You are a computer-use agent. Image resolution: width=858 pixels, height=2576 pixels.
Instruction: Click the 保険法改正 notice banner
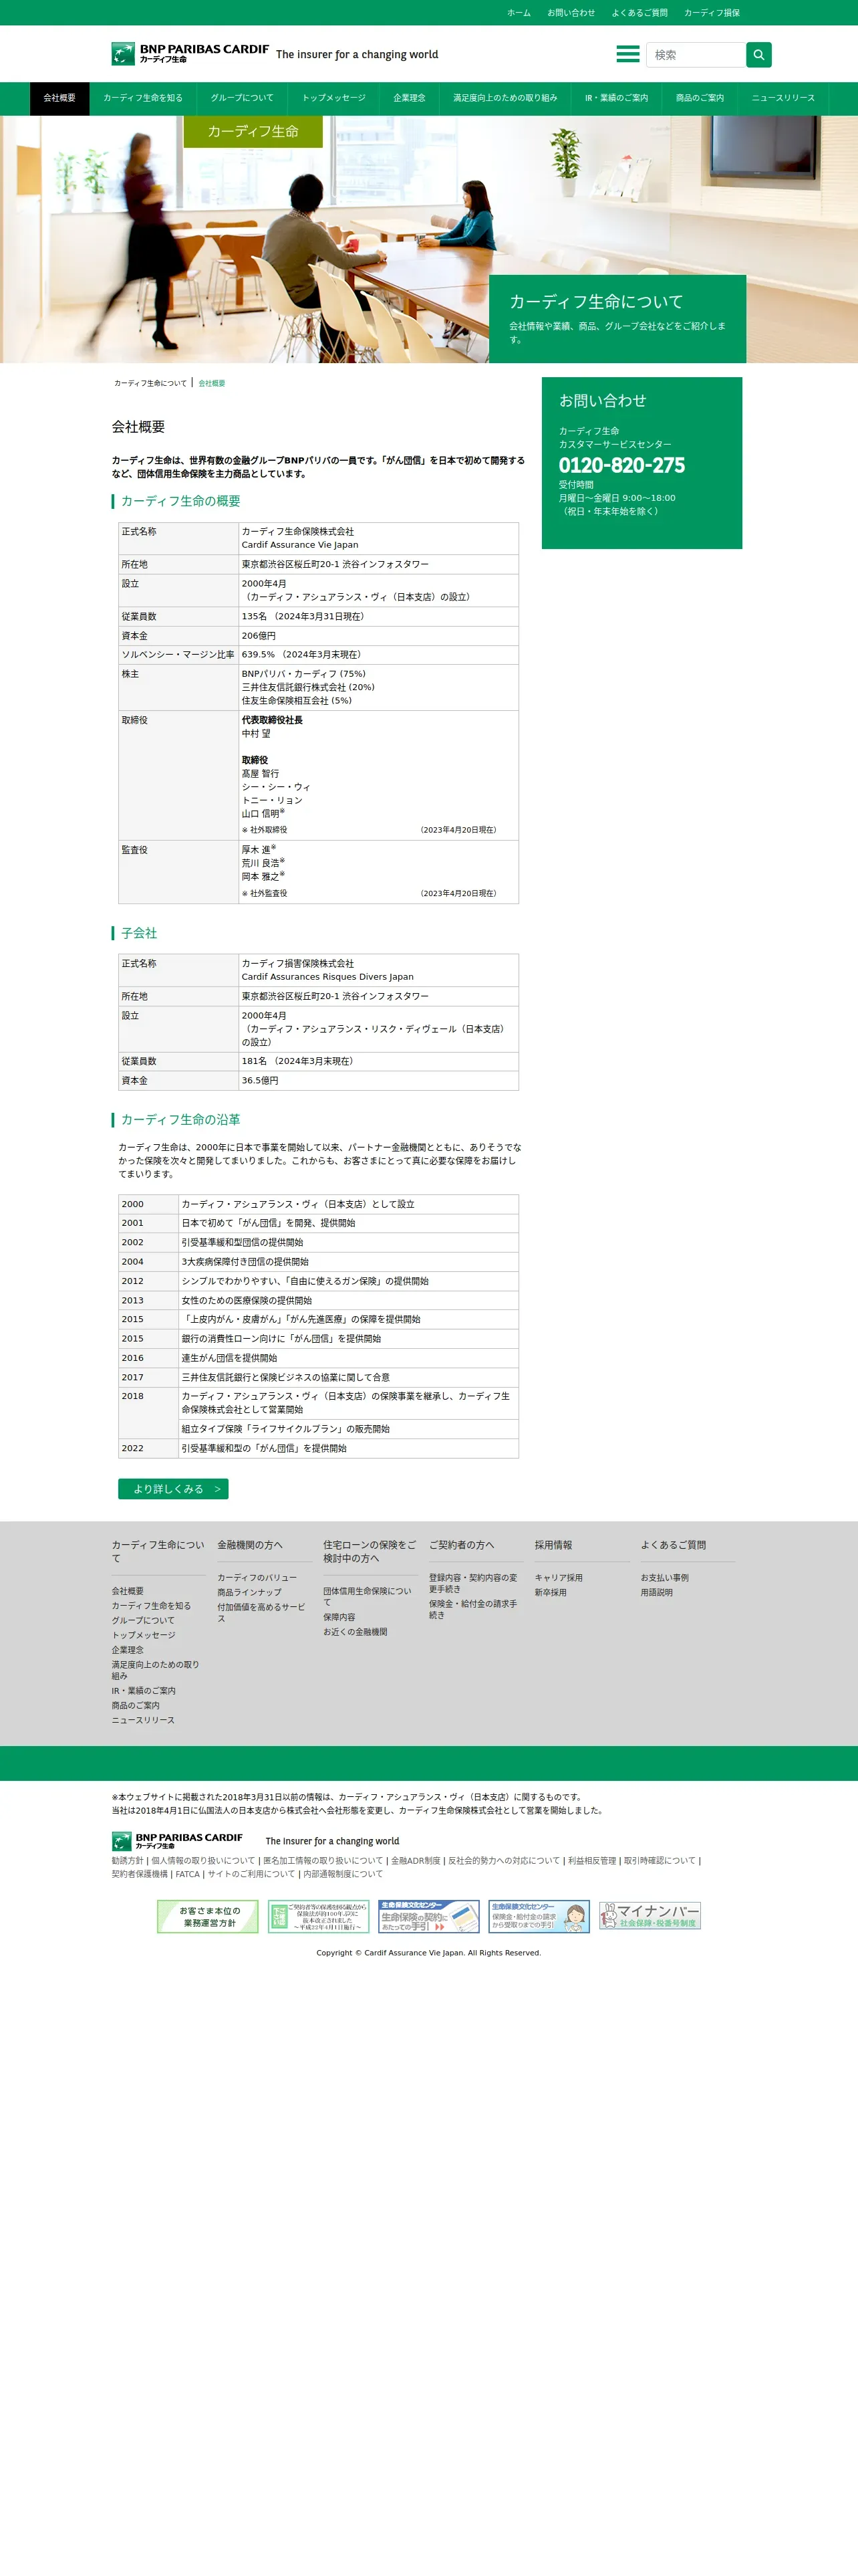tap(319, 1916)
